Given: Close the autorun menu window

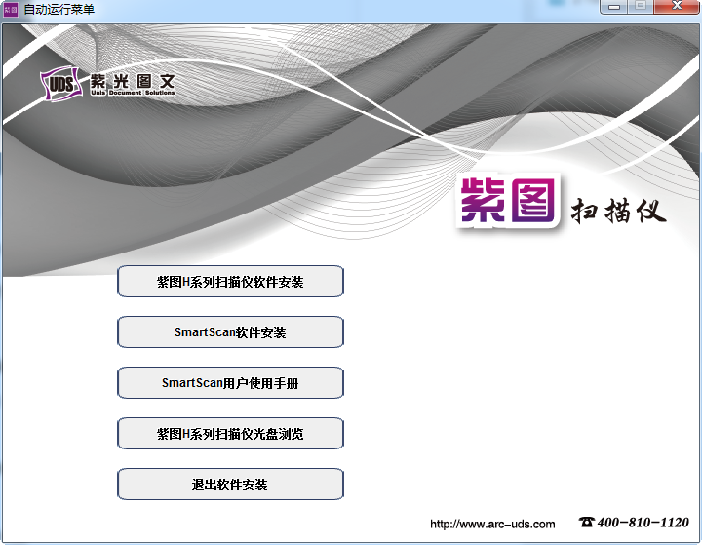Looking at the screenshot, I should click(677, 6).
